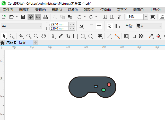Expand the Open file dropdown arrow

point(17,17)
